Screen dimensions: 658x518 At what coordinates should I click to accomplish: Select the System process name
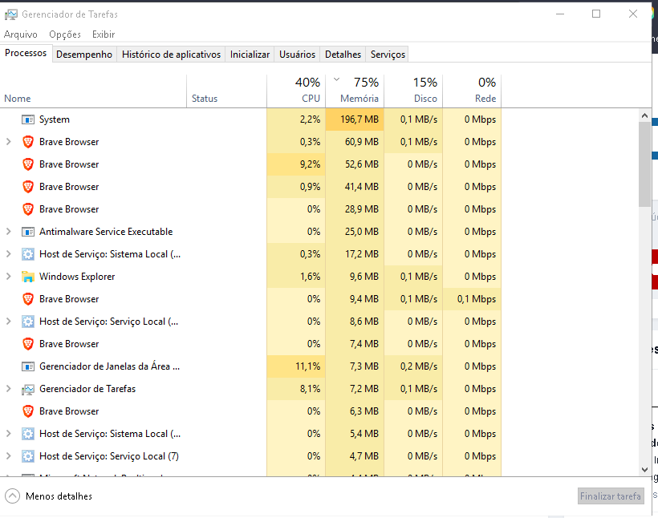[x=55, y=119]
